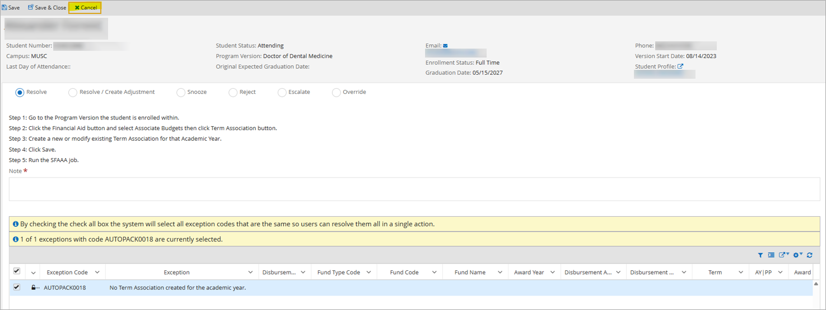Click the Version Start Date 08/14/2023 value
The image size is (826, 310).
pos(701,56)
